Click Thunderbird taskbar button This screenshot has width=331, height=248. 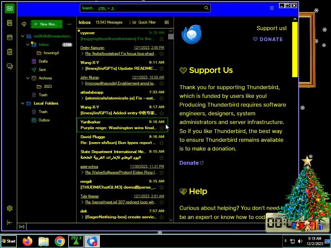tap(92, 241)
